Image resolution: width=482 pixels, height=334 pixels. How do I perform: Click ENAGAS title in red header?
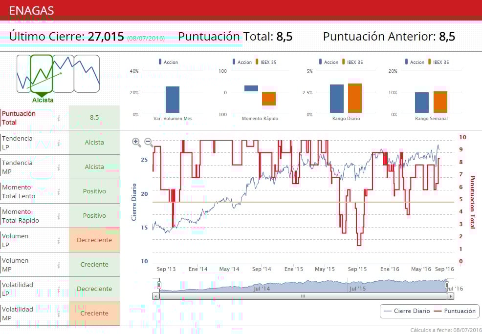[x=31, y=11]
